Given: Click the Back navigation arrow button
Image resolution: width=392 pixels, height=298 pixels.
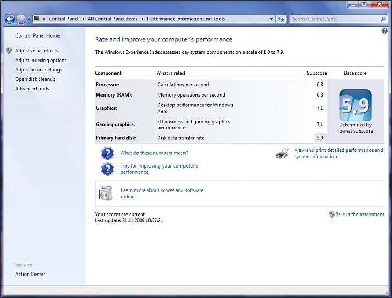Looking at the screenshot, I should 9,19.
